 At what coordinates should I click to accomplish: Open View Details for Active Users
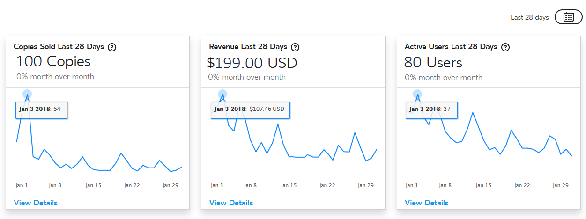point(426,203)
